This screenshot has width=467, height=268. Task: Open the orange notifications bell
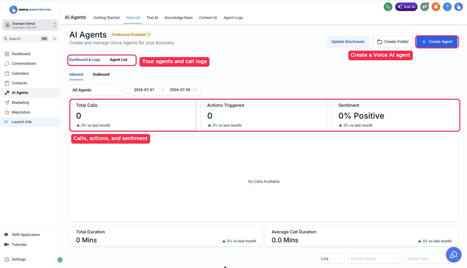click(436, 7)
